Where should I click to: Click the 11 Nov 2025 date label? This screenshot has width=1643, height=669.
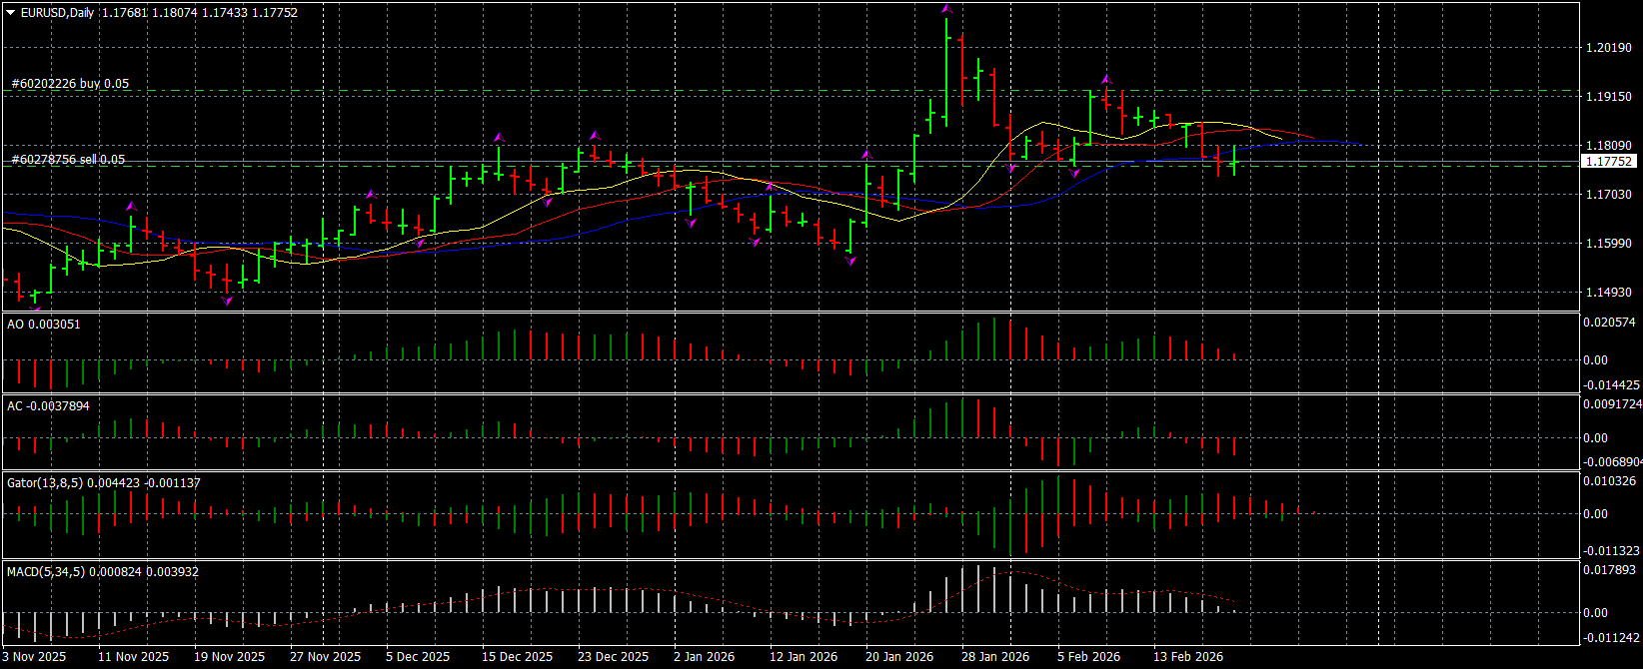click(134, 657)
